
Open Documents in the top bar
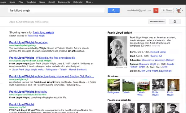(64, 2)
